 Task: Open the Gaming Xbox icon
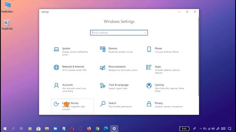(149, 85)
